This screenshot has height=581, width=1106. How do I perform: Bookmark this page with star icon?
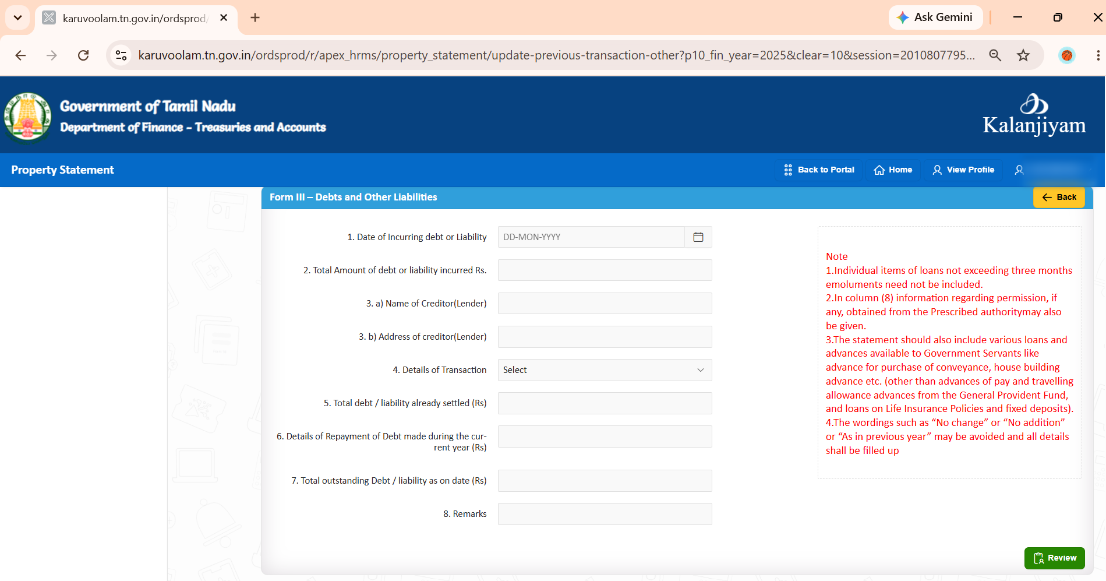[1023, 55]
